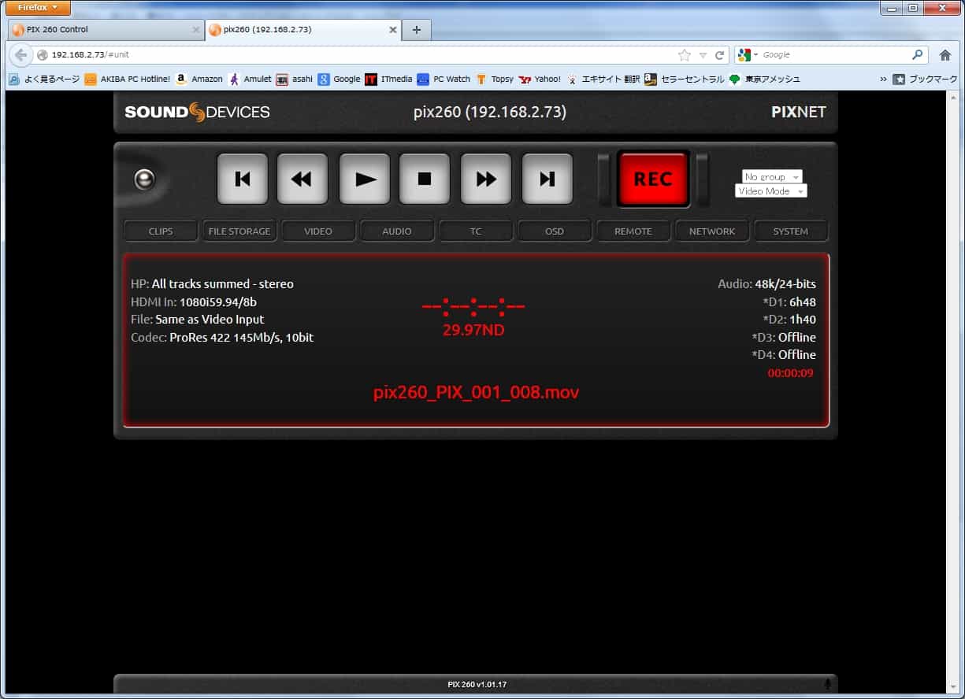
Task: Open the search engine selector dropdown
Action: (748, 55)
